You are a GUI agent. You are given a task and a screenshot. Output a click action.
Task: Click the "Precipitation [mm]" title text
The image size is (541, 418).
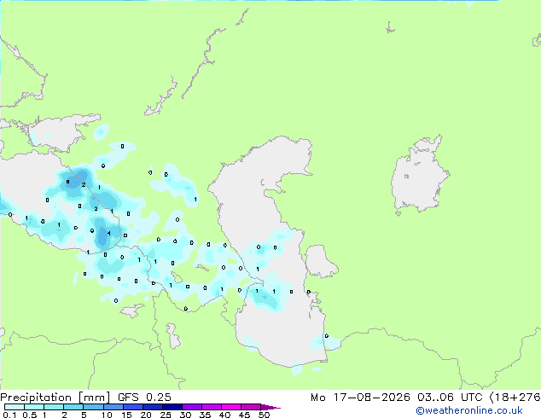coord(55,398)
